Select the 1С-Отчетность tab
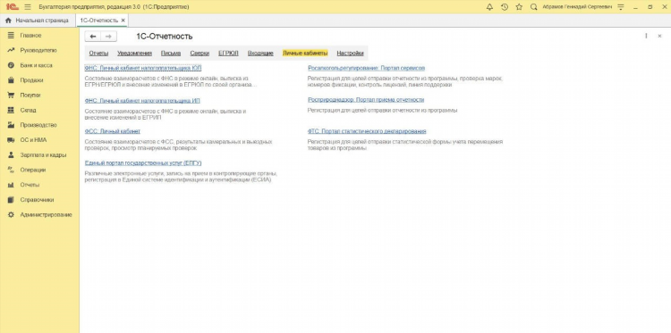The image size is (671, 333). click(x=98, y=20)
